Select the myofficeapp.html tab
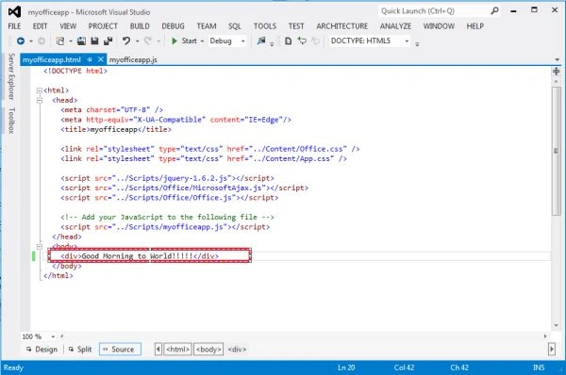The height and width of the screenshot is (375, 566). (x=52, y=60)
